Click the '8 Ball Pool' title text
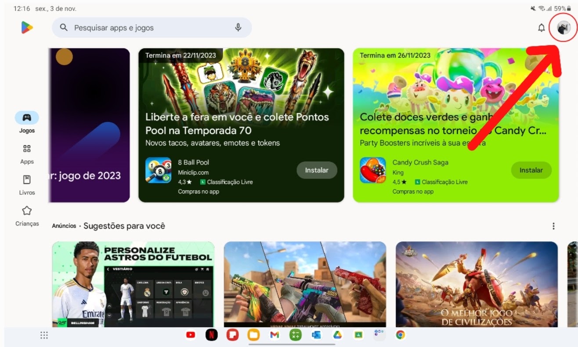 (194, 162)
